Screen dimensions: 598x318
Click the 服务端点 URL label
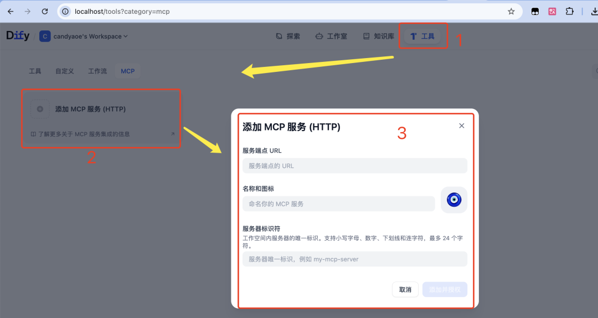tap(262, 151)
